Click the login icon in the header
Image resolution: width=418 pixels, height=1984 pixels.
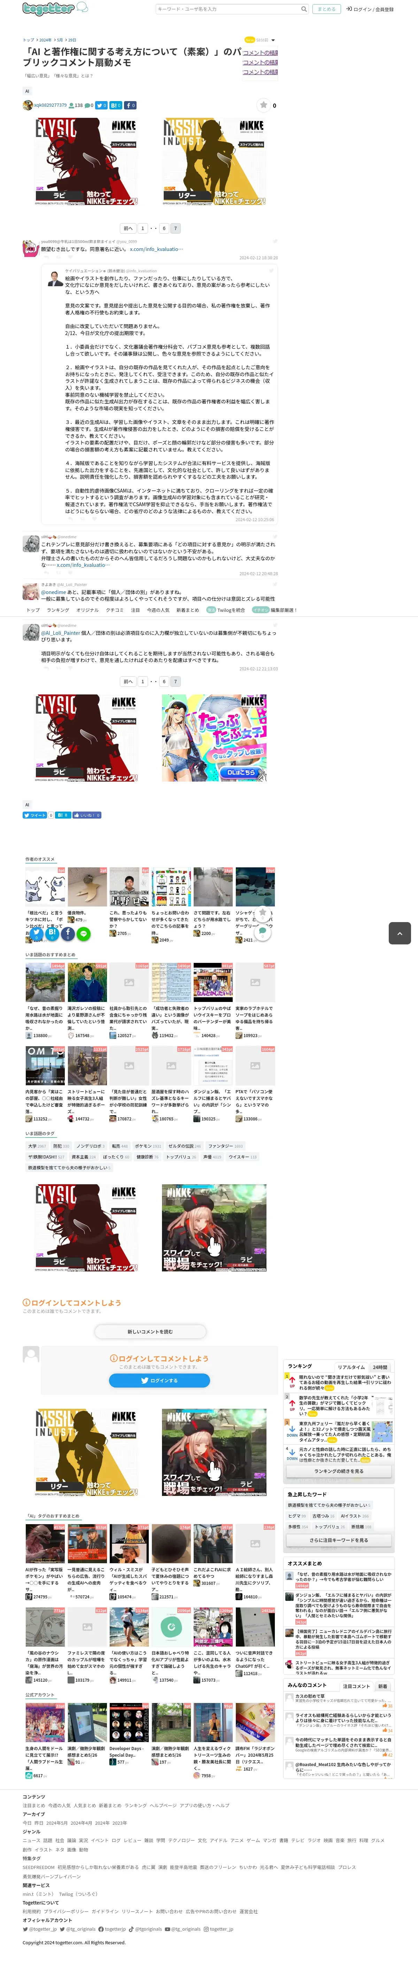pyautogui.click(x=349, y=9)
